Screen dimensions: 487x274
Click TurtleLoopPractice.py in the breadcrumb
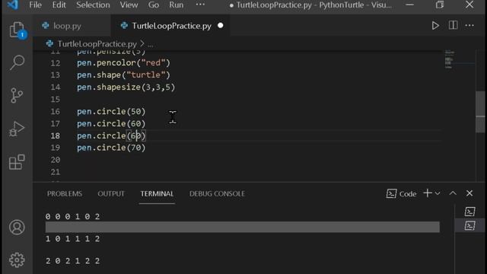click(97, 44)
